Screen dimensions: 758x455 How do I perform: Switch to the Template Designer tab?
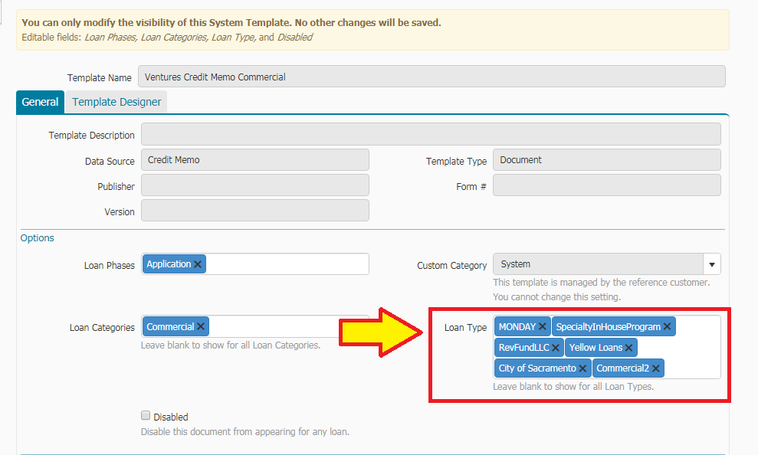point(116,101)
